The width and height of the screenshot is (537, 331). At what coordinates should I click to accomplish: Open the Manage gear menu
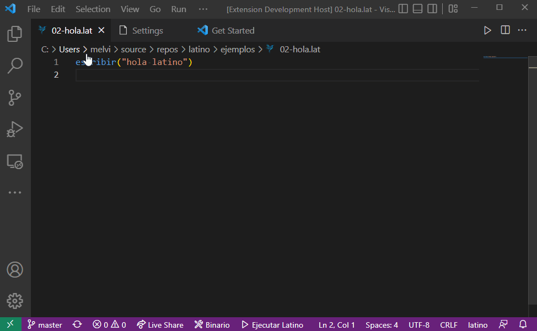(x=15, y=301)
